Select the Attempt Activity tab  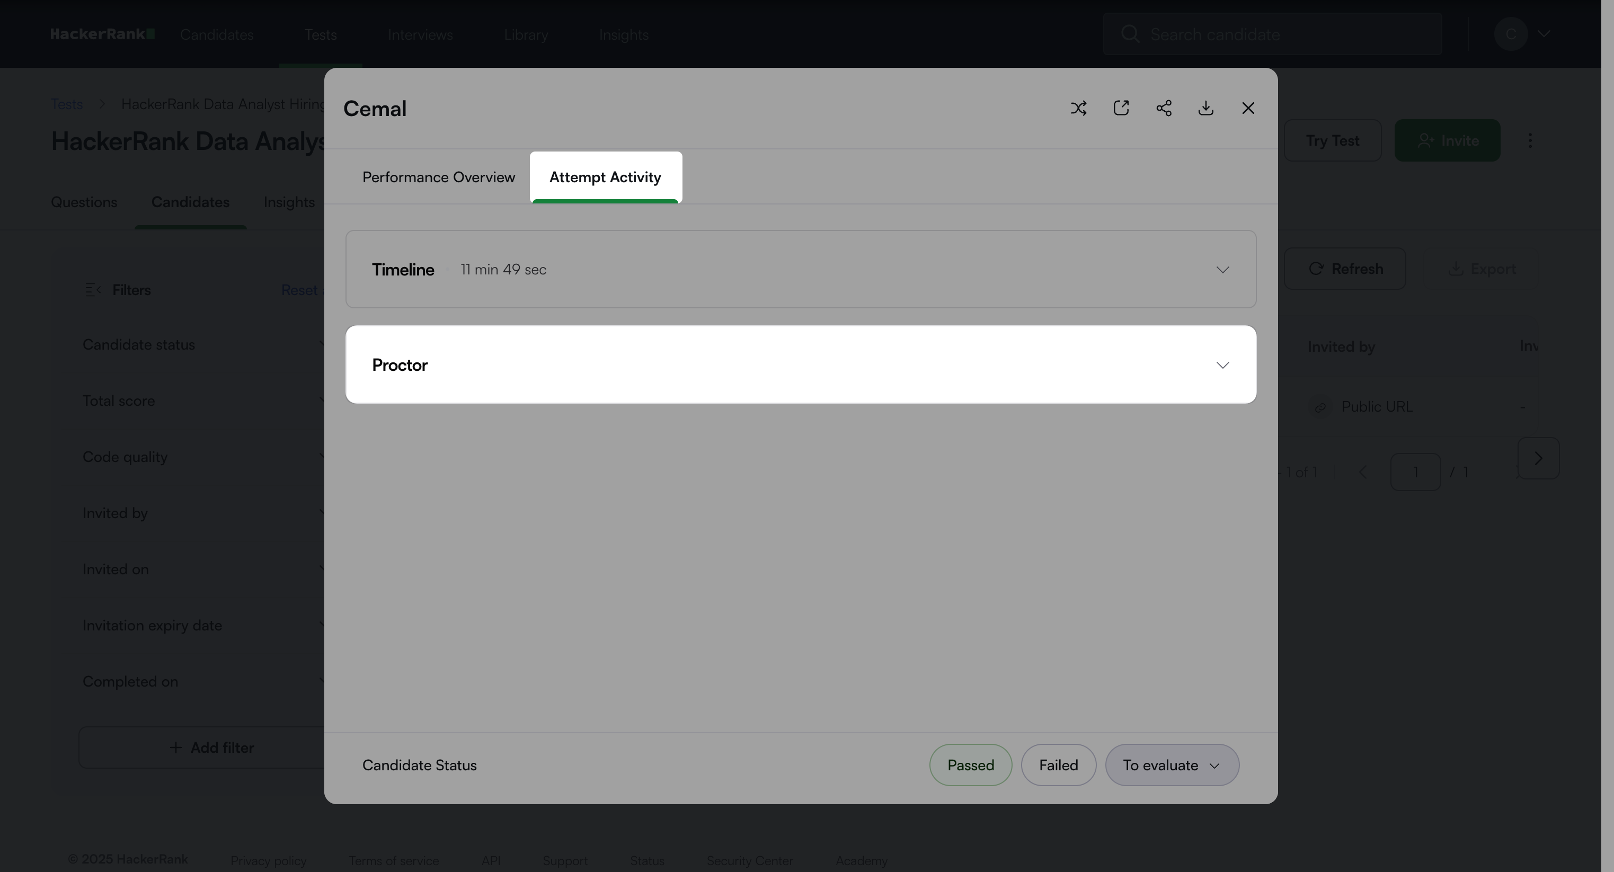point(605,177)
